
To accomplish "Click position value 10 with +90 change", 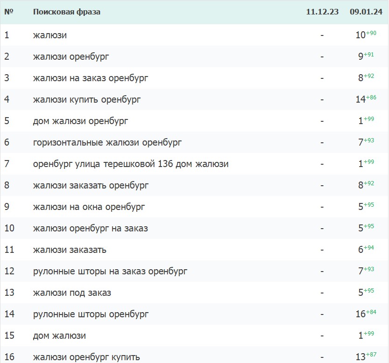I will pos(360,35).
